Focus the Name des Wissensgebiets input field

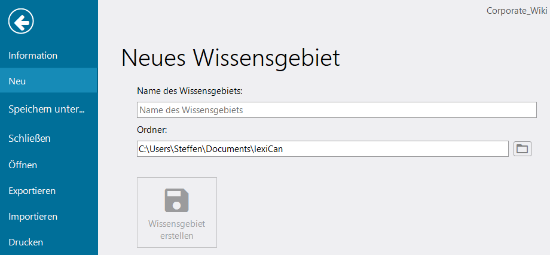(337, 110)
